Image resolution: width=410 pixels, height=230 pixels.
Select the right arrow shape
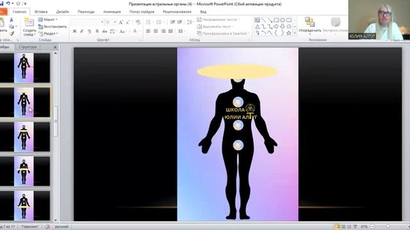[x=276, y=27]
